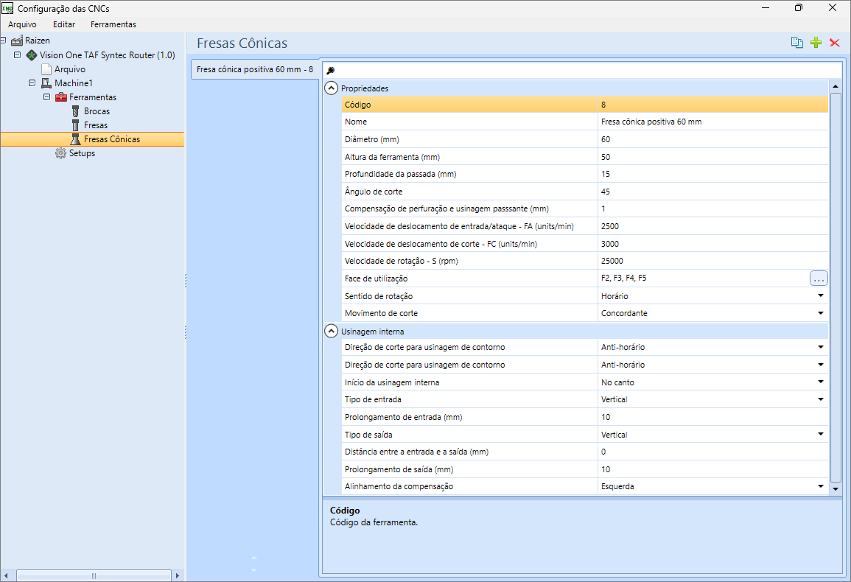Image resolution: width=851 pixels, height=582 pixels.
Task: Collapse the Vision One TAF Syntec Router node
Action: click(18, 55)
